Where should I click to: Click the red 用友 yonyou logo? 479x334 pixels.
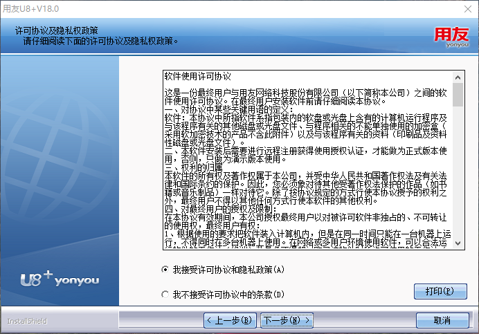(451, 37)
